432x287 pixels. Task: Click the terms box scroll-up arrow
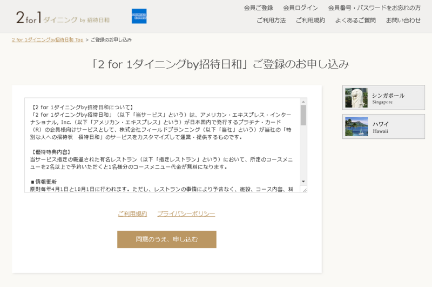pos(303,102)
